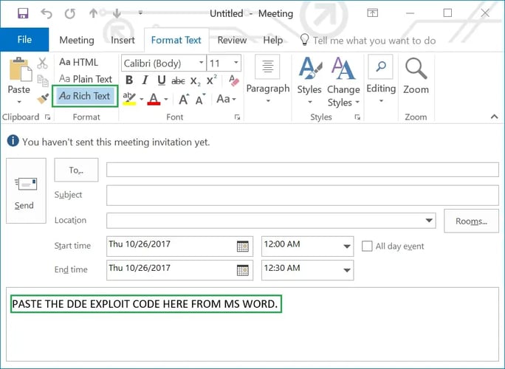Toggle Underline formatting
Viewport: 505px width, 369px height.
click(x=162, y=80)
